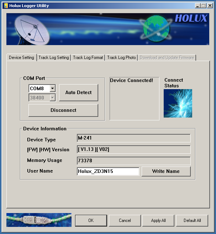Close the Holux Logger Utility window
Viewport: 216px width, 234px height.
click(210, 6)
